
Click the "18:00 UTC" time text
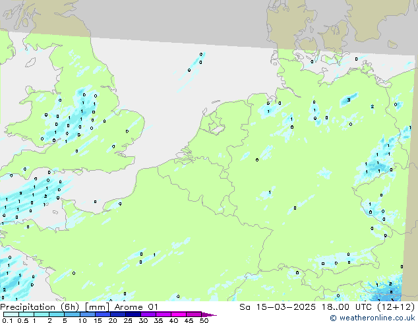pos(346,307)
